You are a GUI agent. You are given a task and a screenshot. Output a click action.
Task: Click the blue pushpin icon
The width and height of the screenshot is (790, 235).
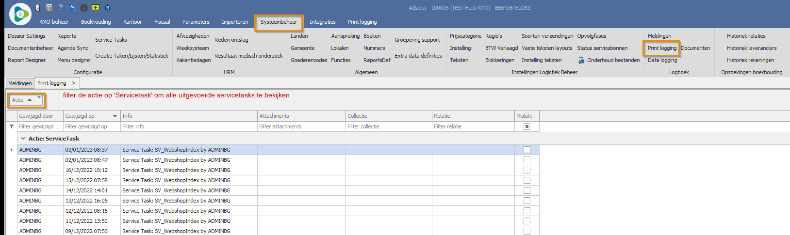tap(73, 8)
